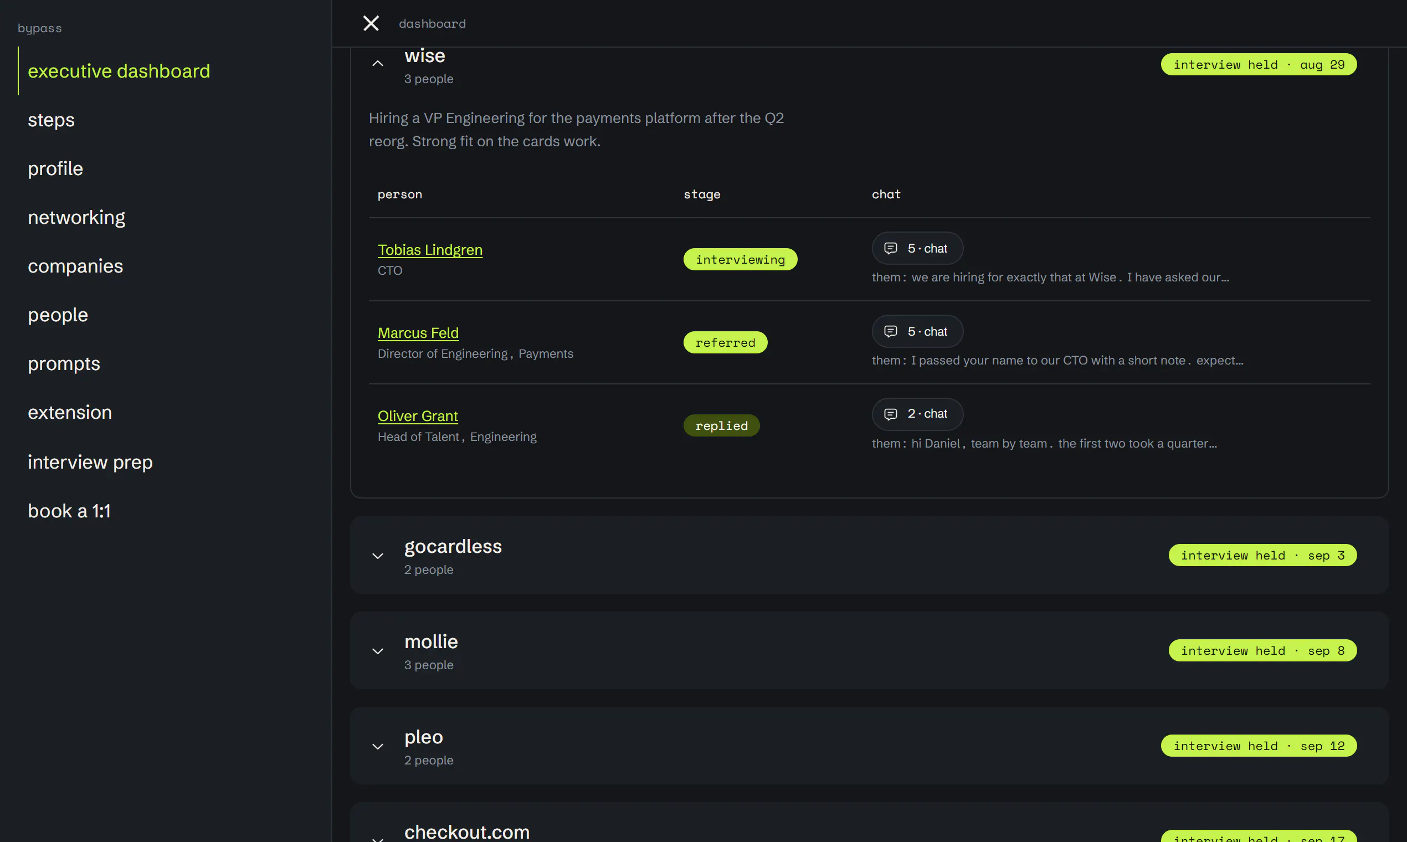Open Tobias Lindgren's profile link
This screenshot has width=1407, height=842.
(x=430, y=250)
